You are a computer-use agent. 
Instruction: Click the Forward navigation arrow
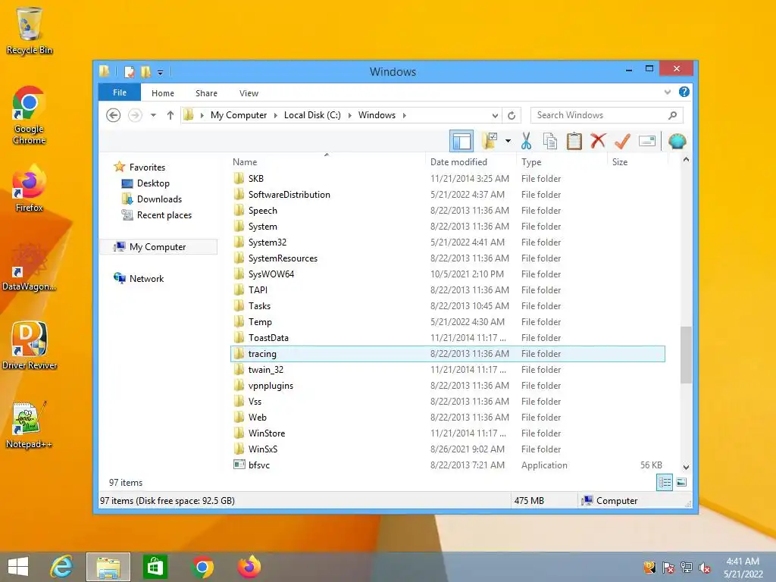tap(135, 115)
